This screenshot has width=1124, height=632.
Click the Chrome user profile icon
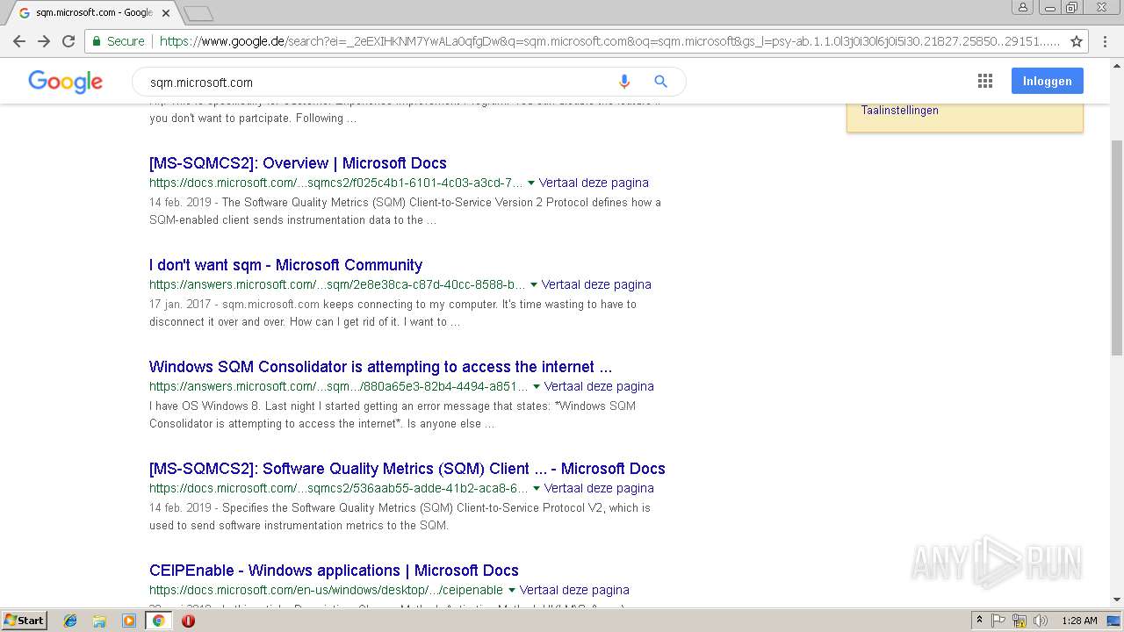(x=1023, y=7)
